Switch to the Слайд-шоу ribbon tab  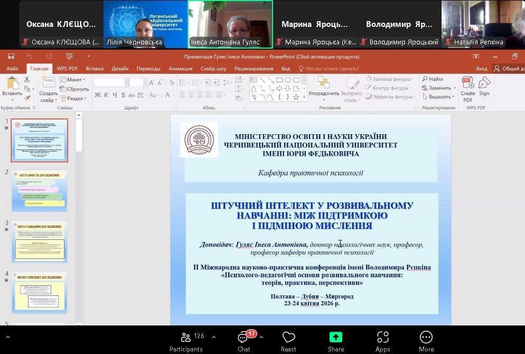coord(213,69)
